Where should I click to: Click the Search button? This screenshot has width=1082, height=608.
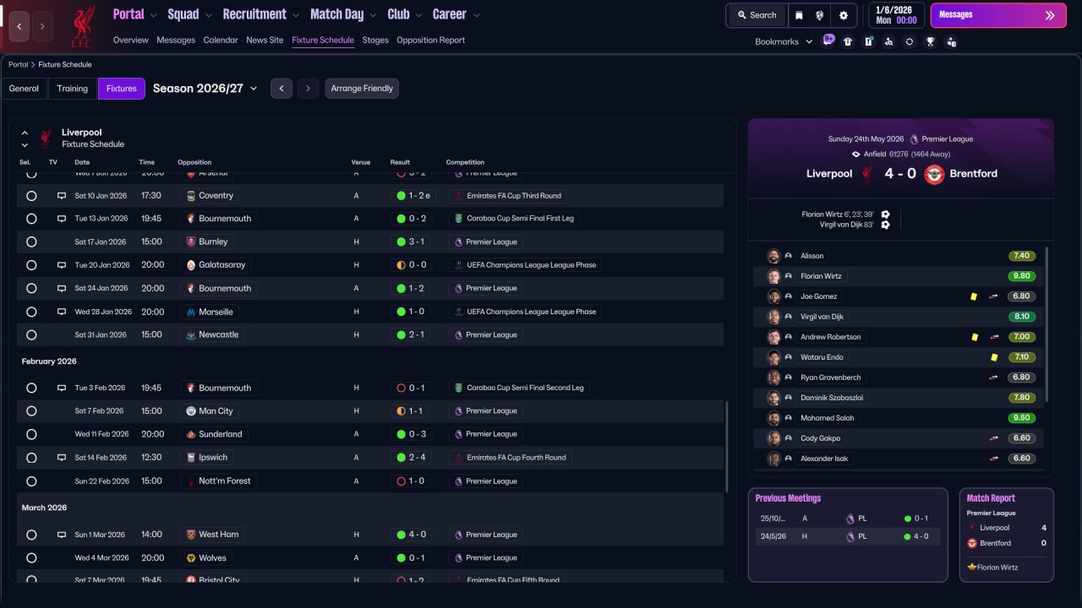click(x=757, y=15)
